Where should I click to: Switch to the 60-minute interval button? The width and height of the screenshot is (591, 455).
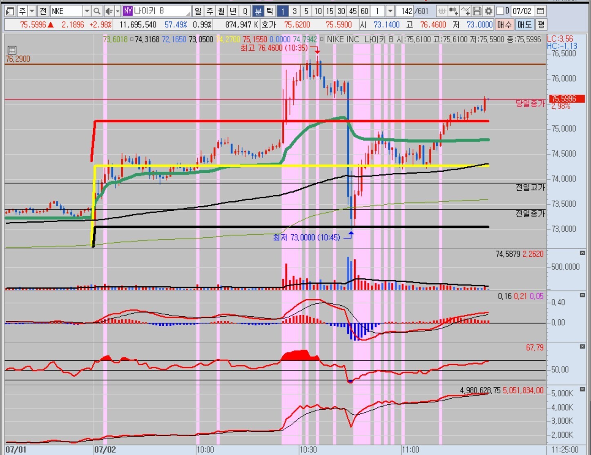[365, 11]
